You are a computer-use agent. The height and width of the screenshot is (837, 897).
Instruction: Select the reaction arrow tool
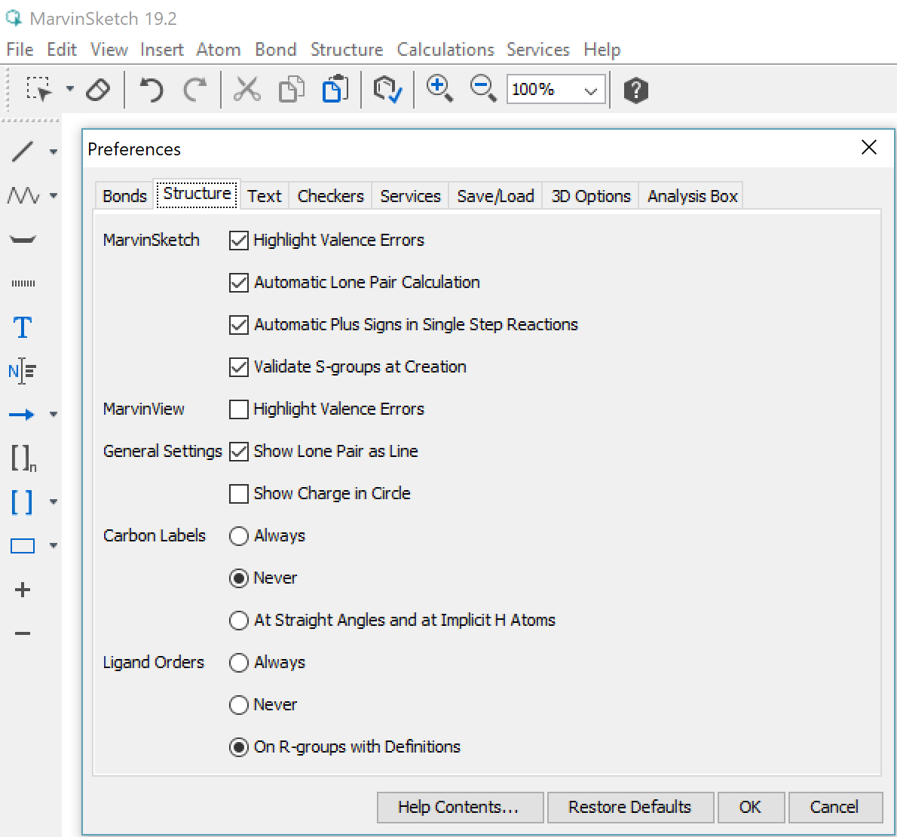(x=22, y=414)
